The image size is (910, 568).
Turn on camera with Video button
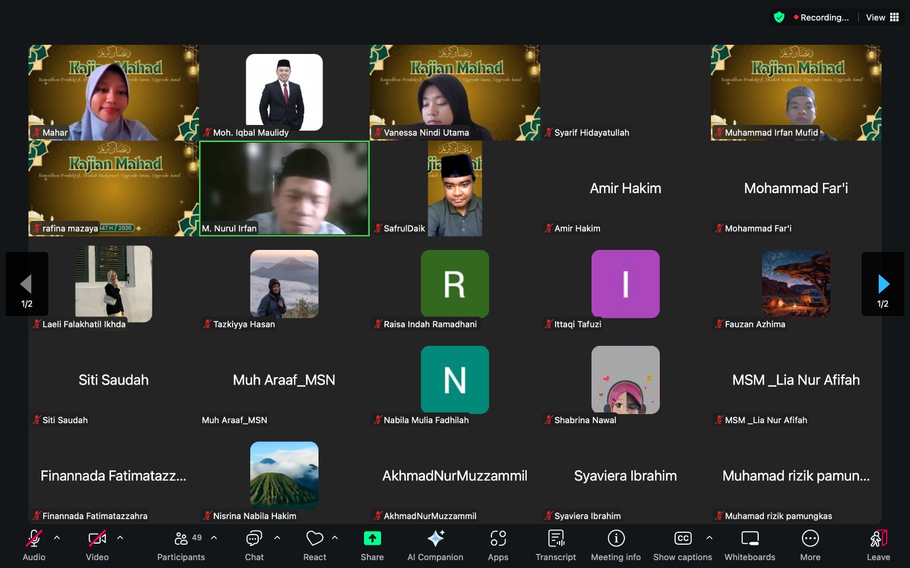pos(97,545)
